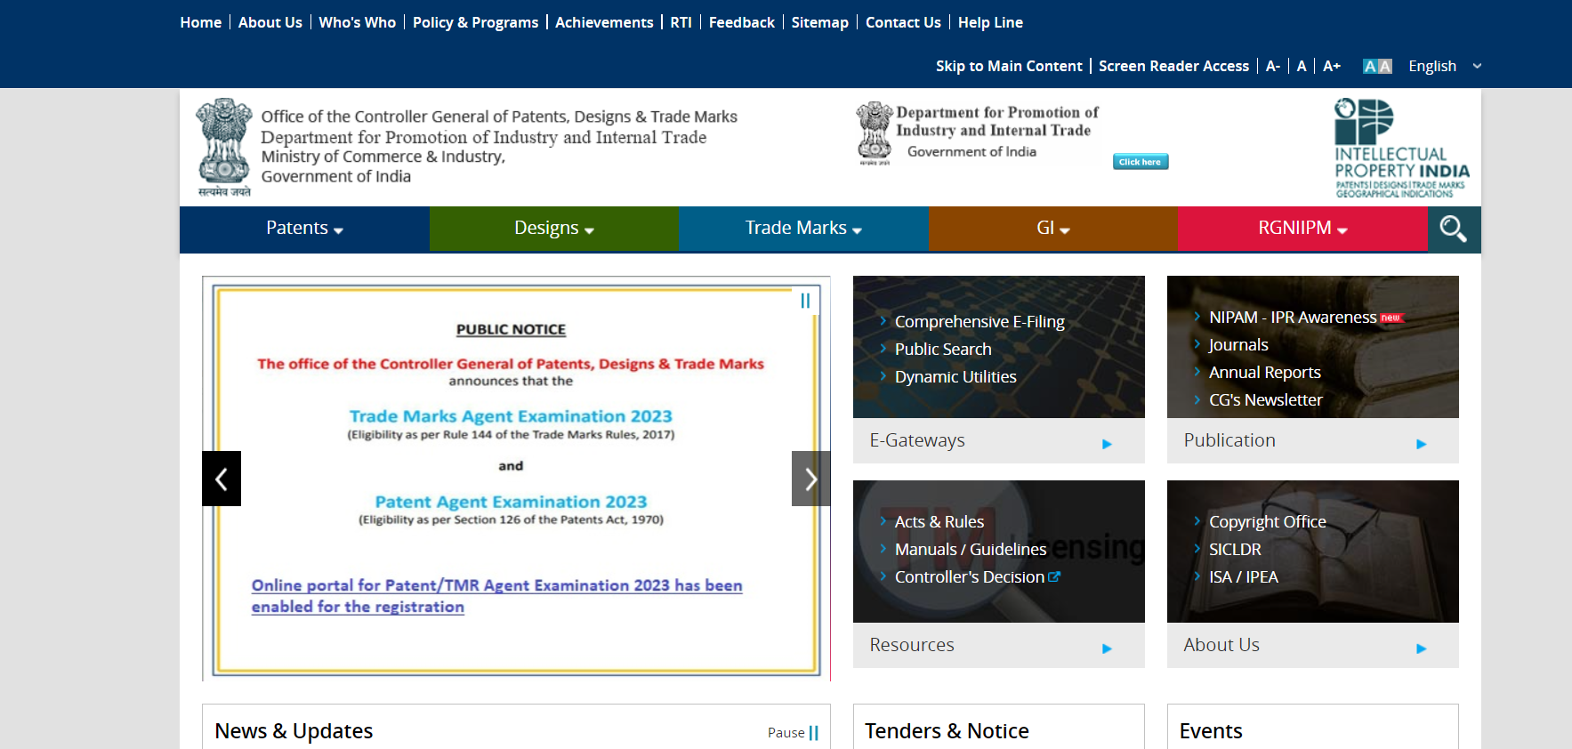Open Manuals / Guidelines link

click(x=971, y=550)
